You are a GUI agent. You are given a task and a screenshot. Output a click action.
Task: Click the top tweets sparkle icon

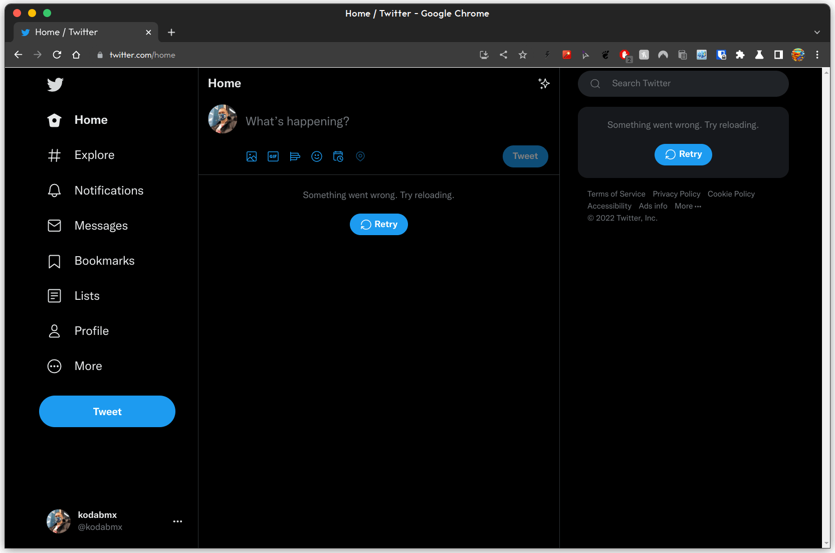coord(544,84)
